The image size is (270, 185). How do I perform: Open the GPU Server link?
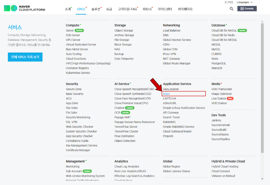73,40
